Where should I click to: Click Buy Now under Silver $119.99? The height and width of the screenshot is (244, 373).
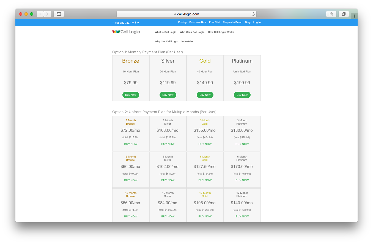[x=168, y=95]
